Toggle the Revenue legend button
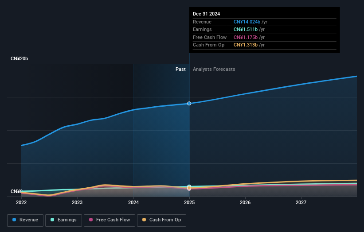 click(x=25, y=220)
